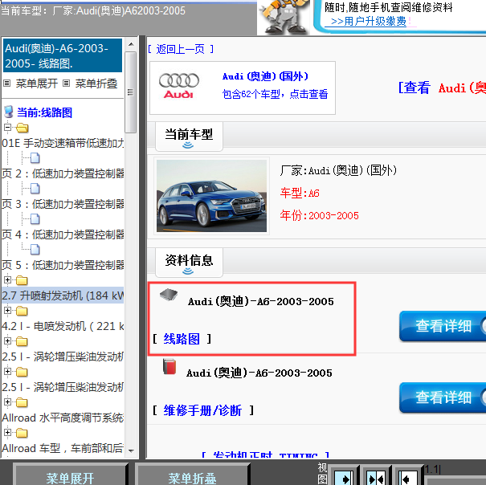Click the bottom 菜单展开 button
Viewport: 486px width, 485px height.
[71, 475]
